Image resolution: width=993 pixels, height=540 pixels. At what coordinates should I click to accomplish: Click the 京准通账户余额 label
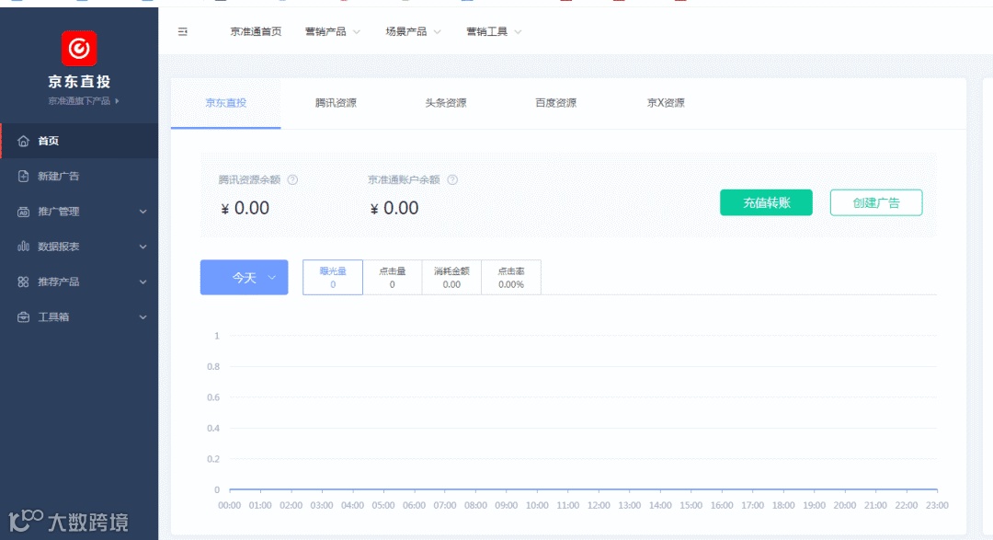tap(404, 180)
